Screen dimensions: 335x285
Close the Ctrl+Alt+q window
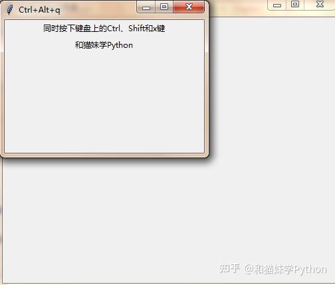pos(189,7)
